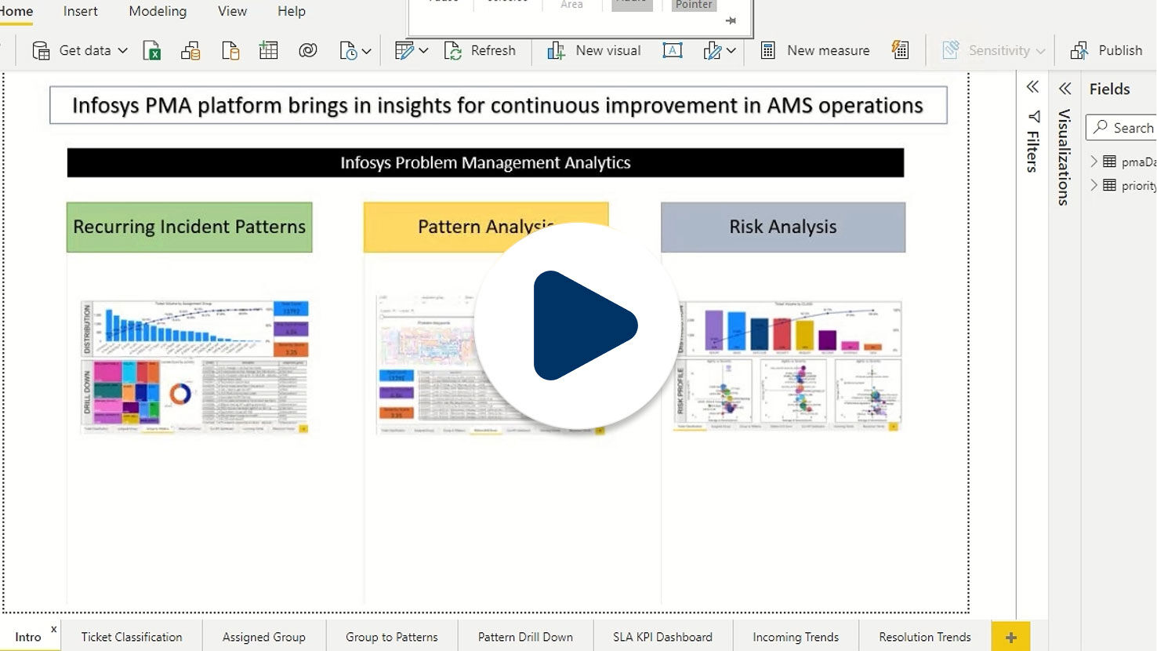Click the Pattern Analysis yellow box
This screenshot has height=651, width=1157.
[486, 227]
